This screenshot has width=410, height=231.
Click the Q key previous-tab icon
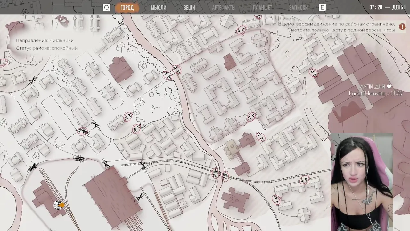pos(106,7)
